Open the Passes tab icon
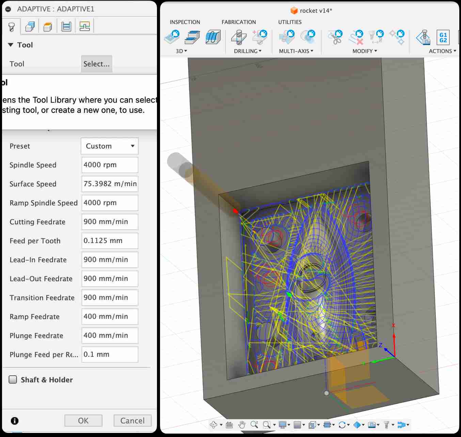461x437 pixels. click(x=66, y=27)
